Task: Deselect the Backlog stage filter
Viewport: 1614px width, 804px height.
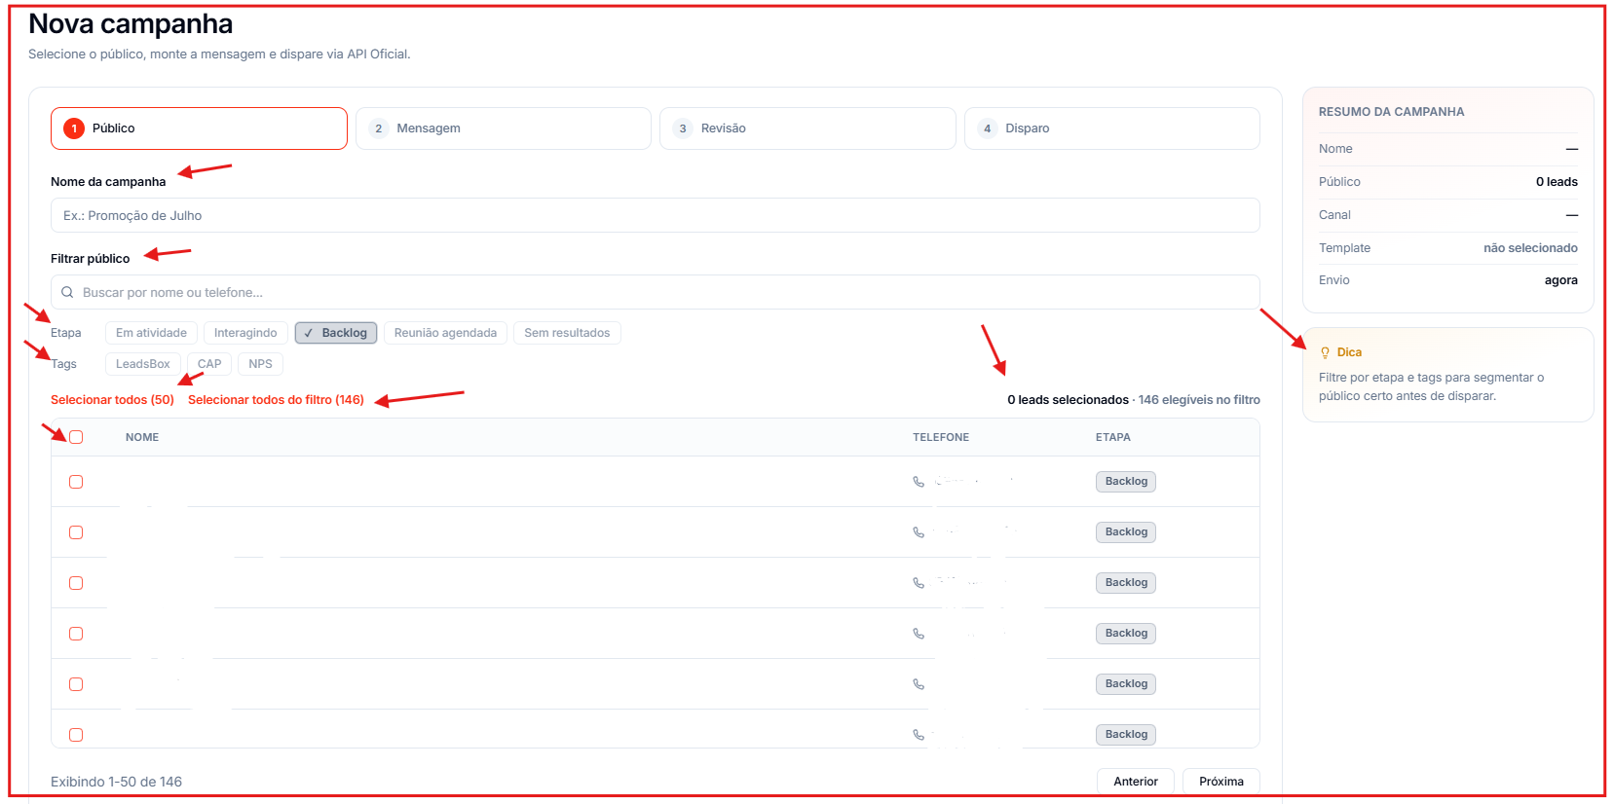Action: [x=336, y=333]
